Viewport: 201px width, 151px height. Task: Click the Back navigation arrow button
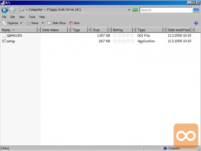pyautogui.click(x=4, y=10)
